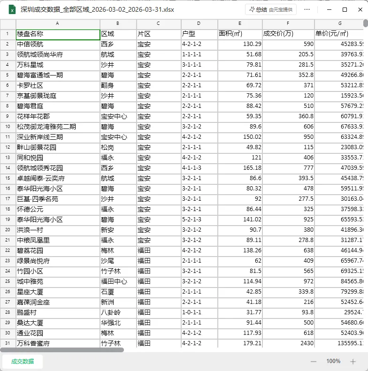This screenshot has height=371, width=368.
Task: Click the zoom out minus button
Action: 314,362
